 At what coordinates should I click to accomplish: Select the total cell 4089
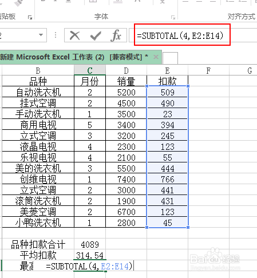click(90, 244)
